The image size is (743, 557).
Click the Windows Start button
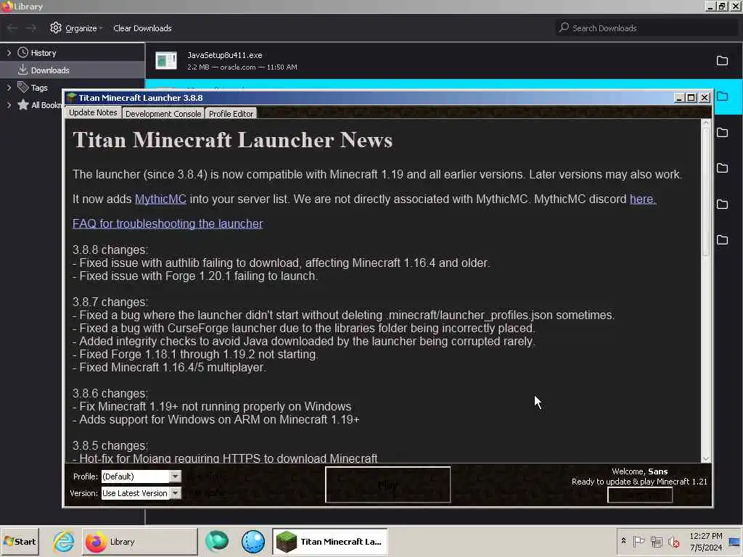20,541
